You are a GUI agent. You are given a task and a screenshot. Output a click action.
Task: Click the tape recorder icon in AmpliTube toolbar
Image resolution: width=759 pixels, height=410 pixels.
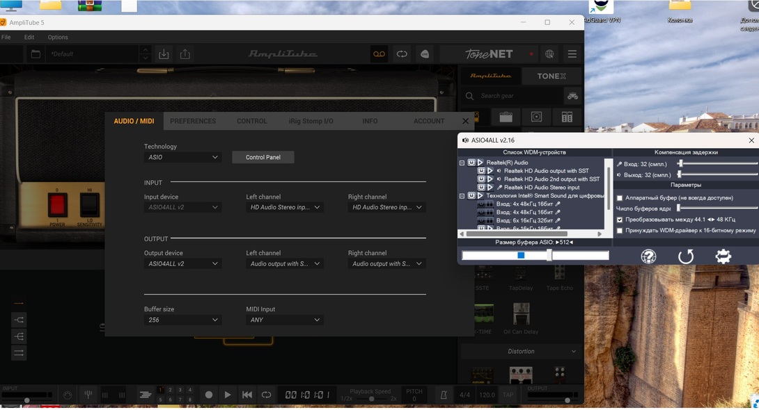point(379,54)
